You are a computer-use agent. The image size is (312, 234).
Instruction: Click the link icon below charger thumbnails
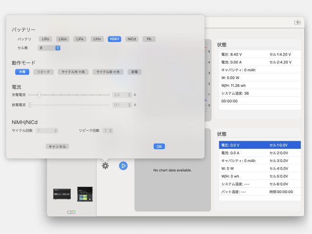coord(71,212)
